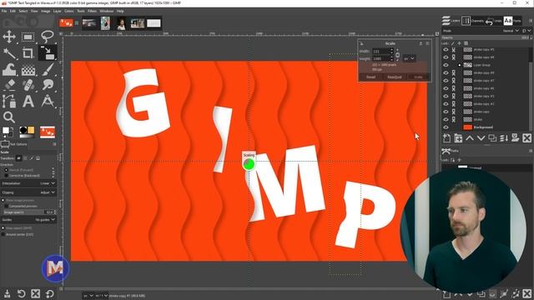Toggle Show image preview checkbox
The image size is (534, 300).
tap(3, 200)
